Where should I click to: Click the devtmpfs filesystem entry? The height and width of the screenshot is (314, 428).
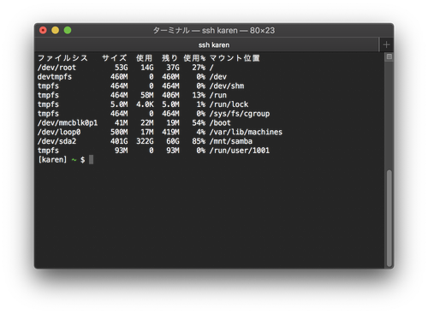(x=55, y=77)
